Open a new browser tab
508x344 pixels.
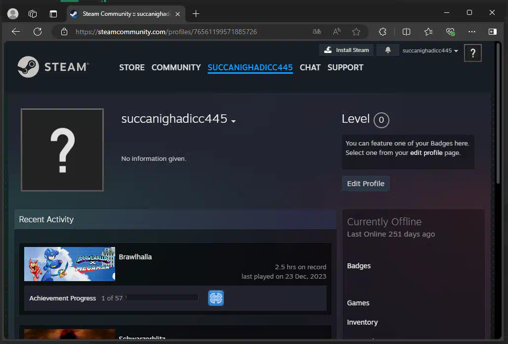click(x=196, y=14)
